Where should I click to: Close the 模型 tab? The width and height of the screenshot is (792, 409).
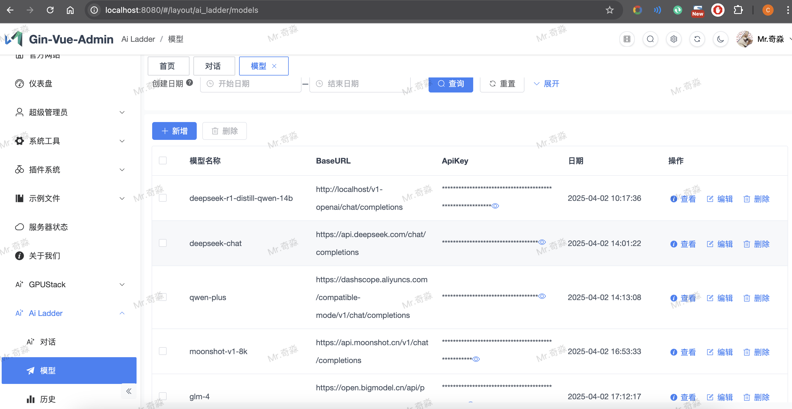pos(274,66)
